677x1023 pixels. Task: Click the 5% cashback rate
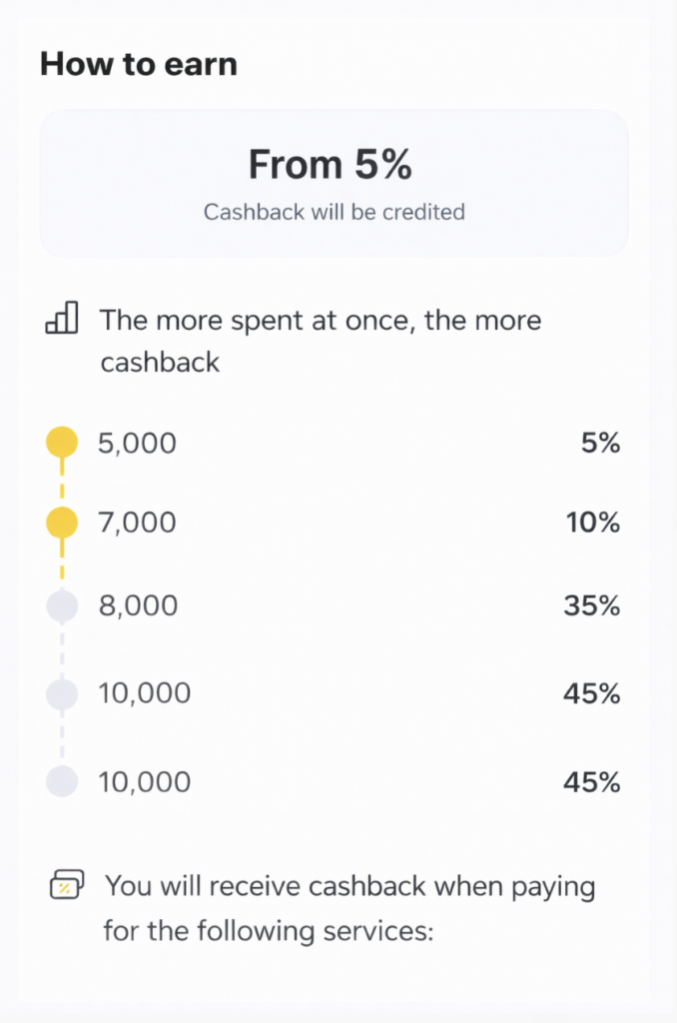600,443
